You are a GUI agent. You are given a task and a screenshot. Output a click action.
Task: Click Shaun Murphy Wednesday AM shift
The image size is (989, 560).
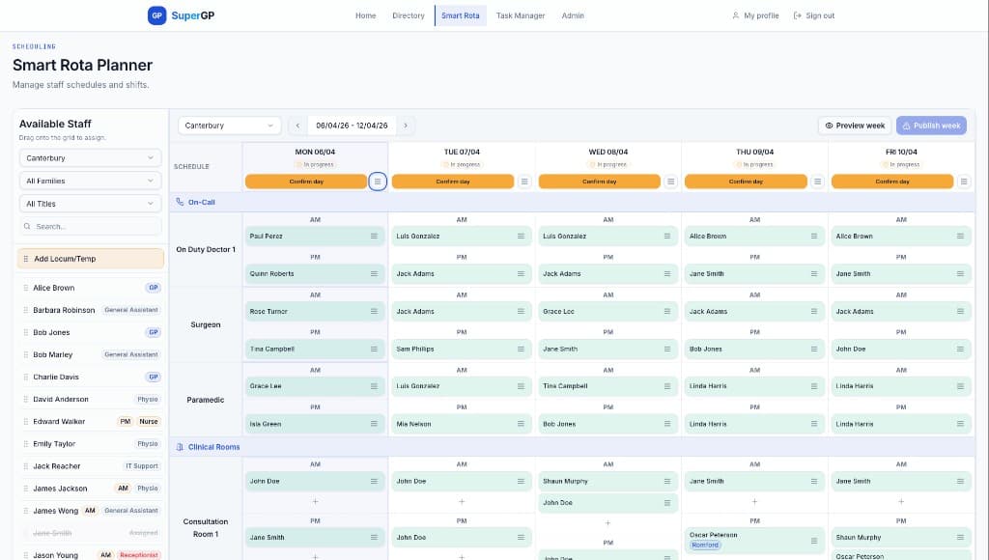pos(608,481)
